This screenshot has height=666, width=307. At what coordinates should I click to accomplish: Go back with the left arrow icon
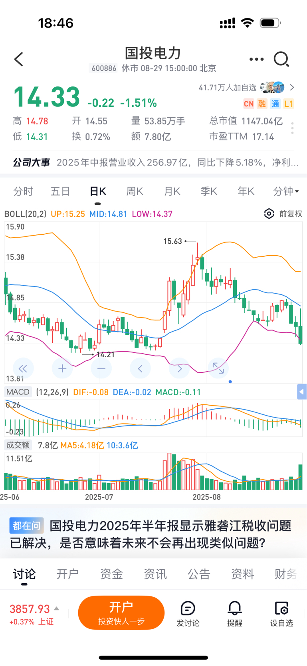click(x=19, y=59)
